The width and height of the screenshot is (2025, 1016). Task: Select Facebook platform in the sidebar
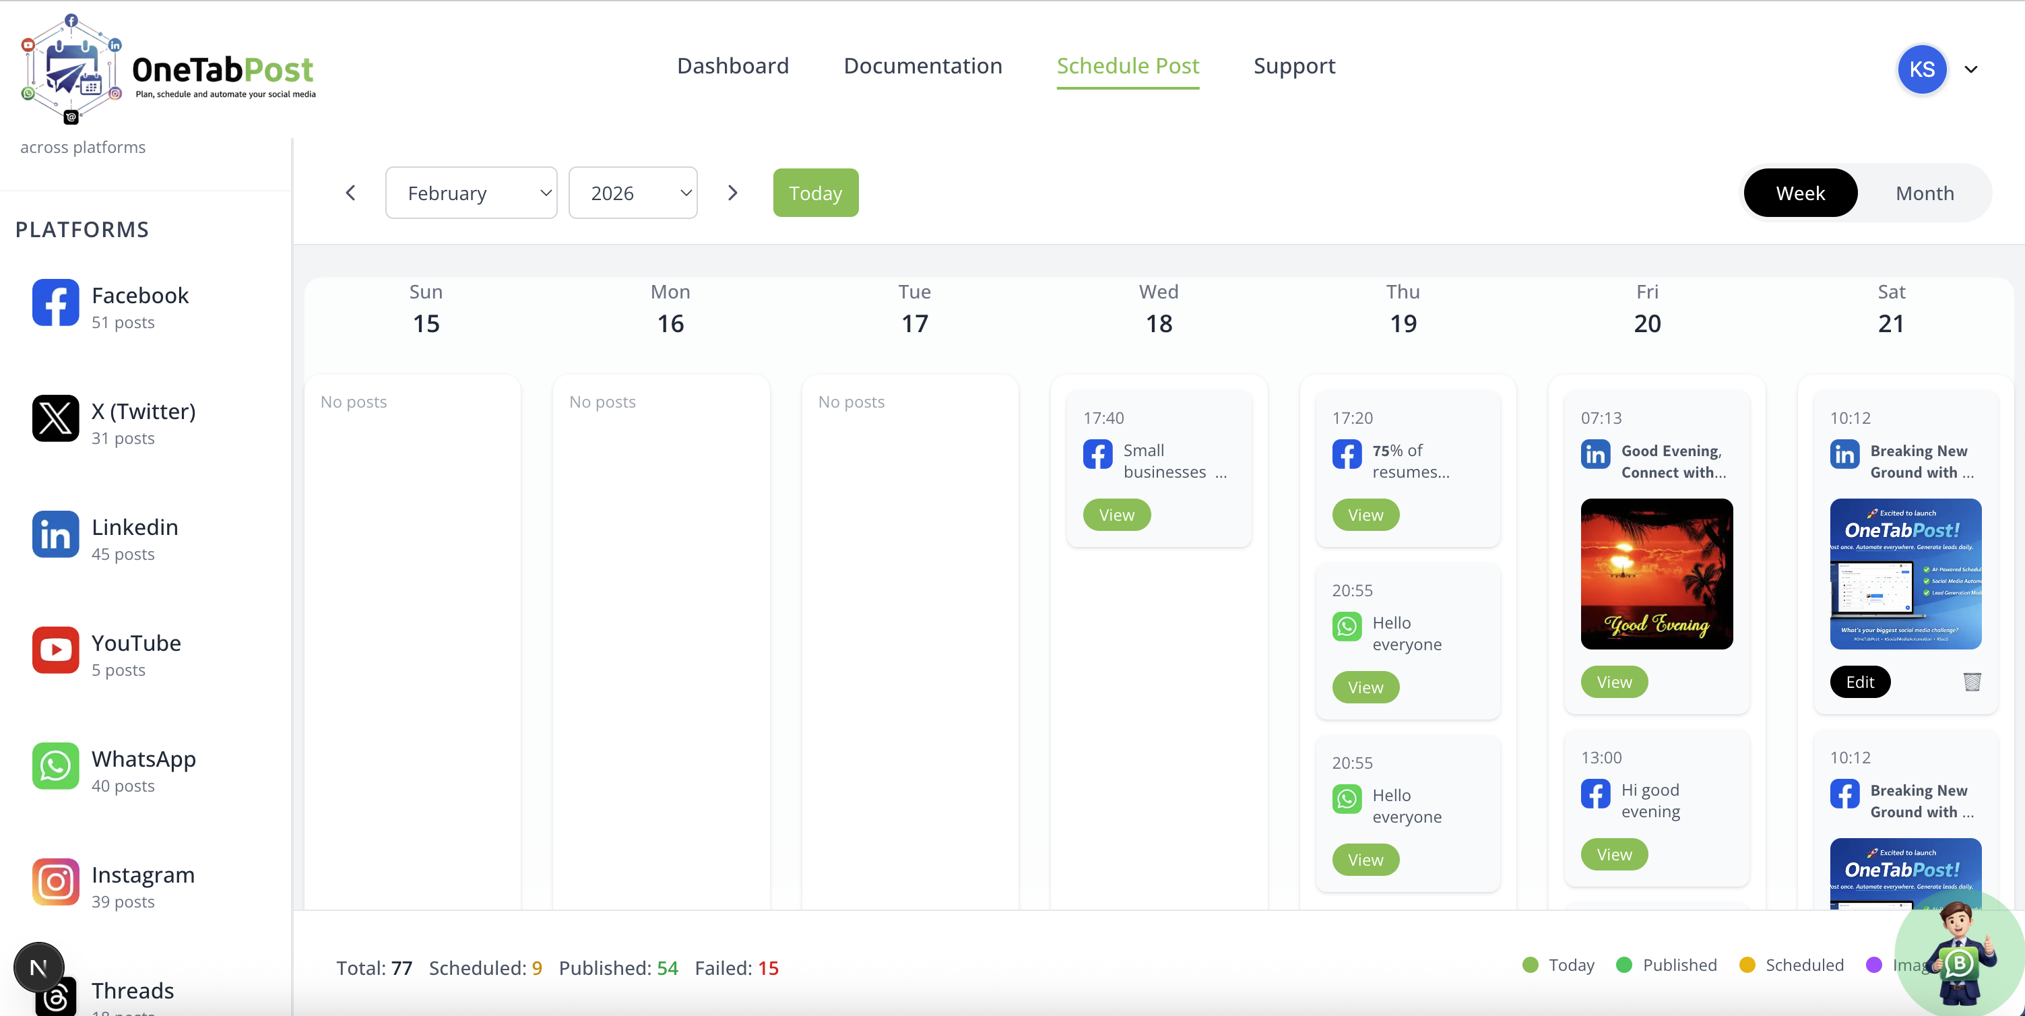(x=55, y=303)
